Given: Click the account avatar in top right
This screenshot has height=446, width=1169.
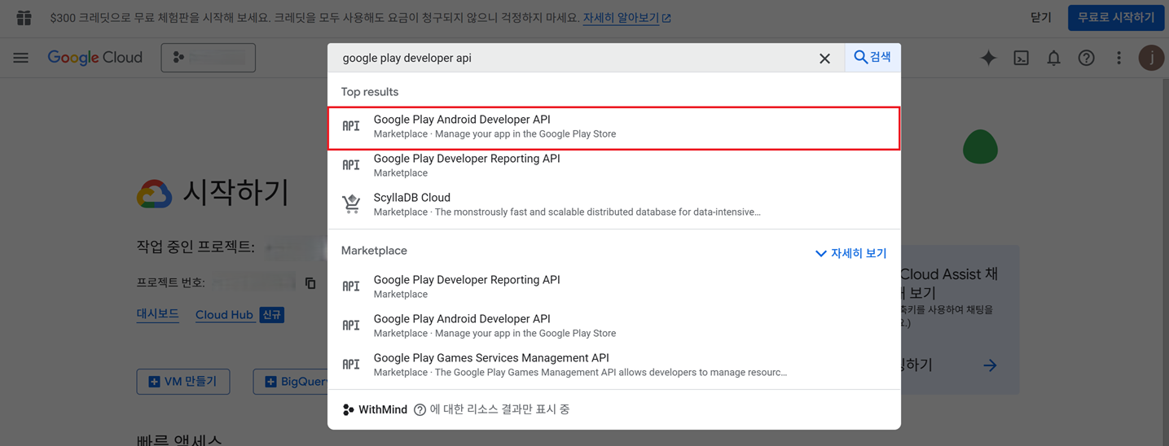Looking at the screenshot, I should click(x=1150, y=58).
